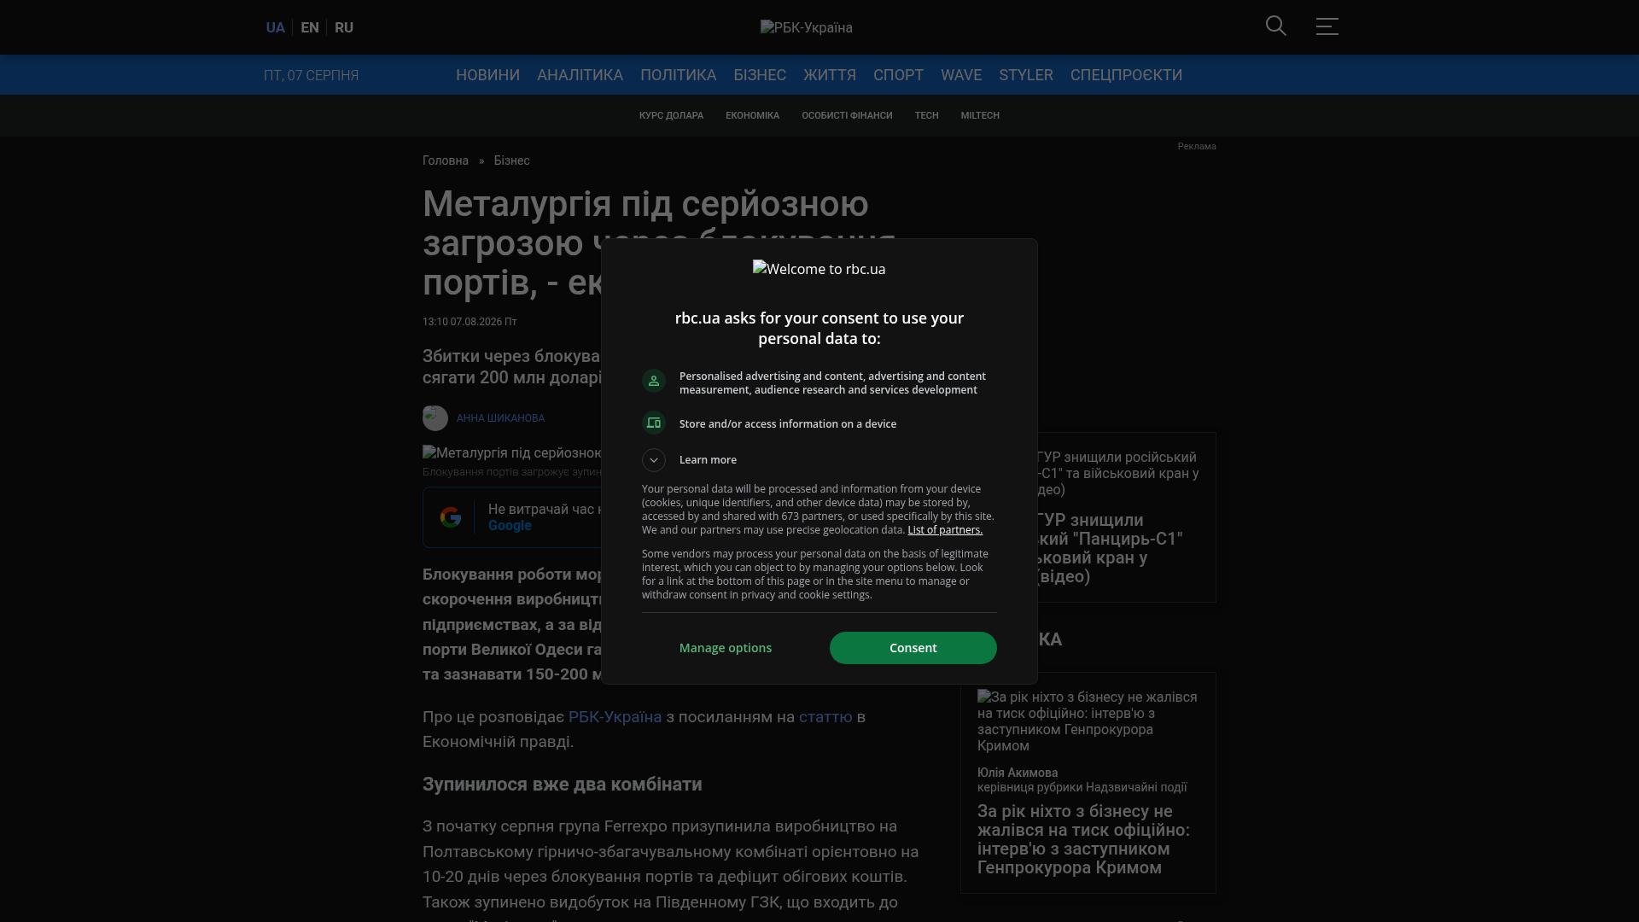This screenshot has height=922, width=1639.
Task: Click the Головна breadcrumb link
Action: (x=446, y=160)
